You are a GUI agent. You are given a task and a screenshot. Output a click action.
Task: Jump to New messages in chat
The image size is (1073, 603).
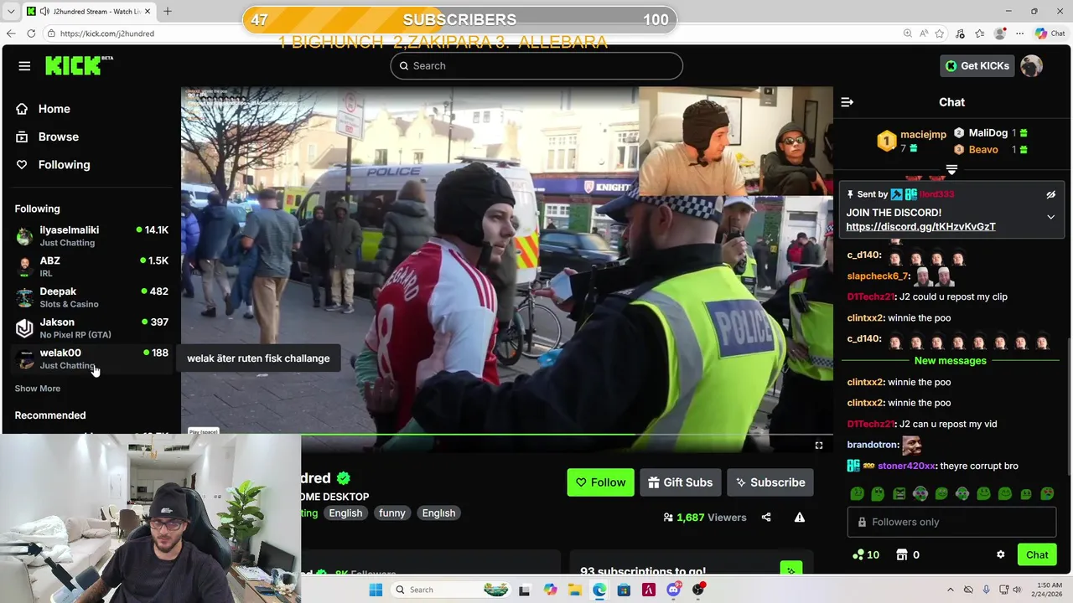[951, 361]
